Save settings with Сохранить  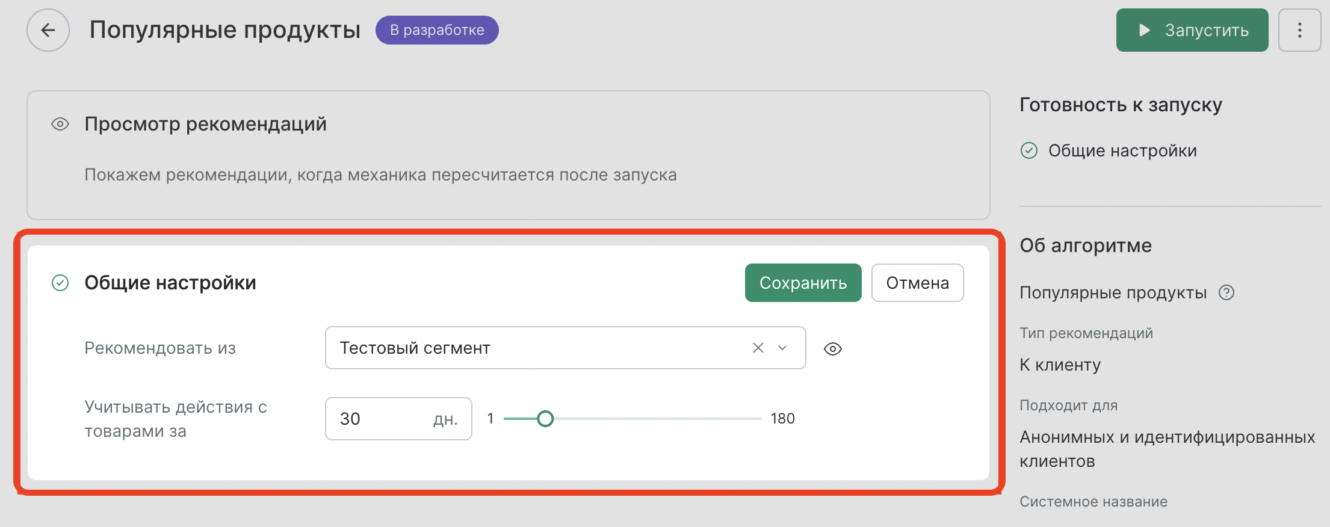[803, 283]
